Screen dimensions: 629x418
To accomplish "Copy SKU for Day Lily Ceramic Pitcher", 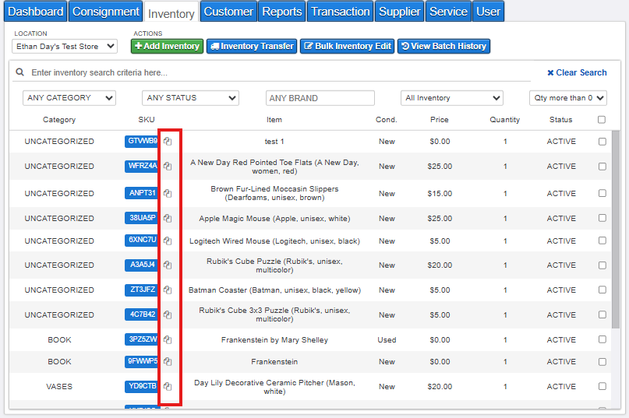I will [x=167, y=387].
